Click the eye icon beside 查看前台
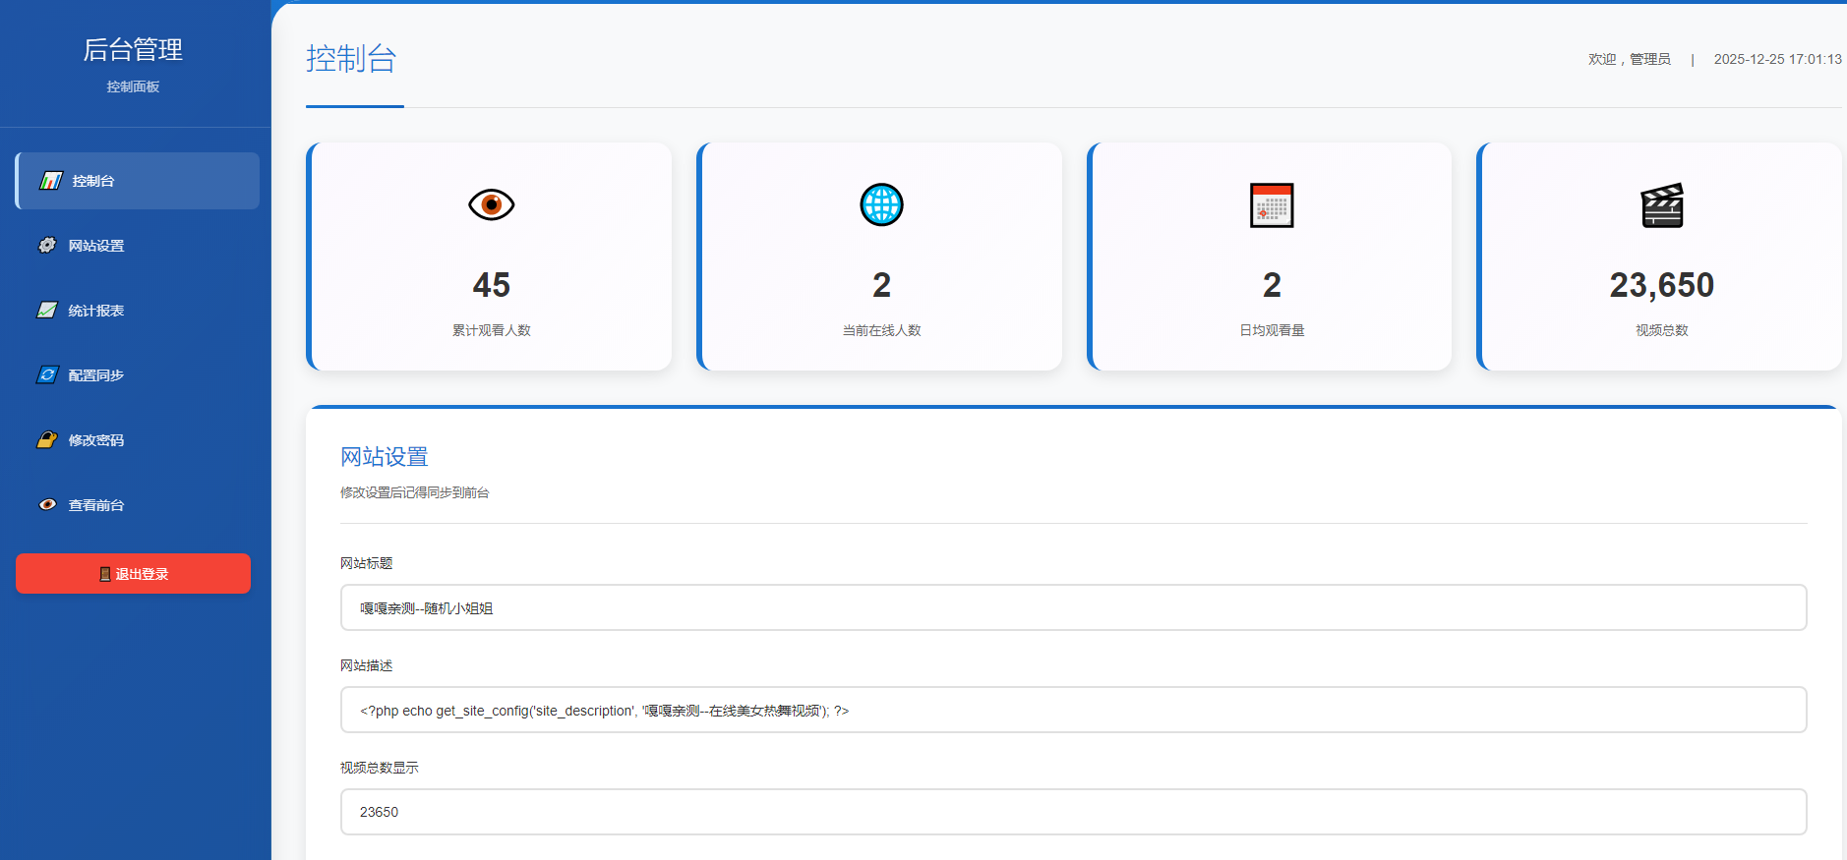 pos(47,505)
